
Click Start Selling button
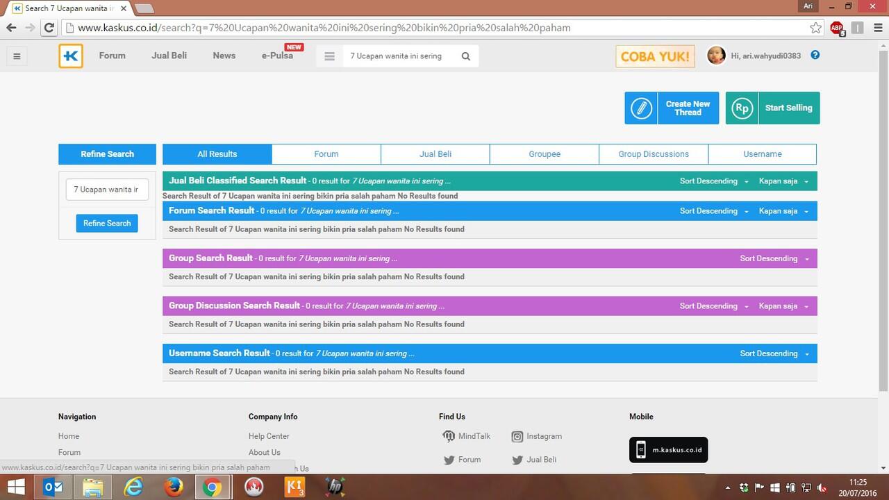point(772,108)
